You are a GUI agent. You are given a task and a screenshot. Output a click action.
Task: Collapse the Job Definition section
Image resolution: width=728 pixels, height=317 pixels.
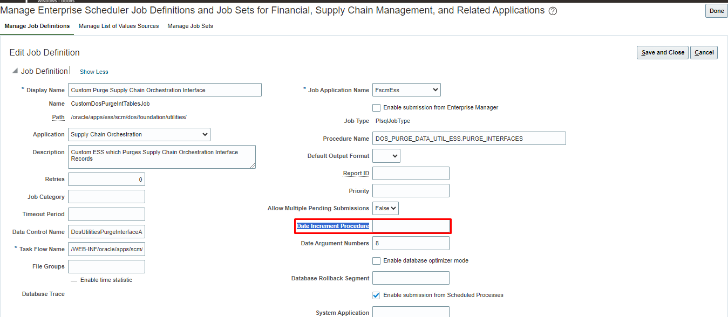click(15, 70)
